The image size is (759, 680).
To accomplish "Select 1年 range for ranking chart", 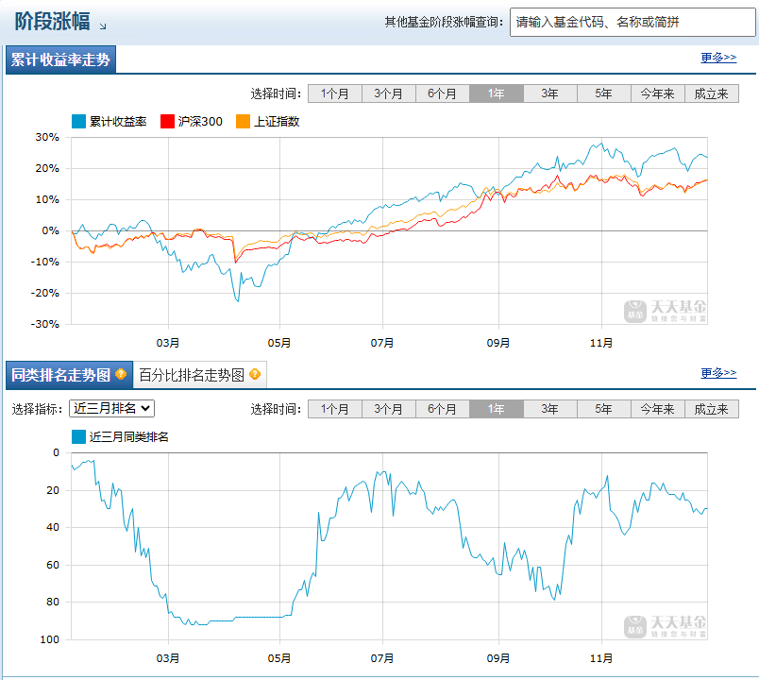I will 497,409.
